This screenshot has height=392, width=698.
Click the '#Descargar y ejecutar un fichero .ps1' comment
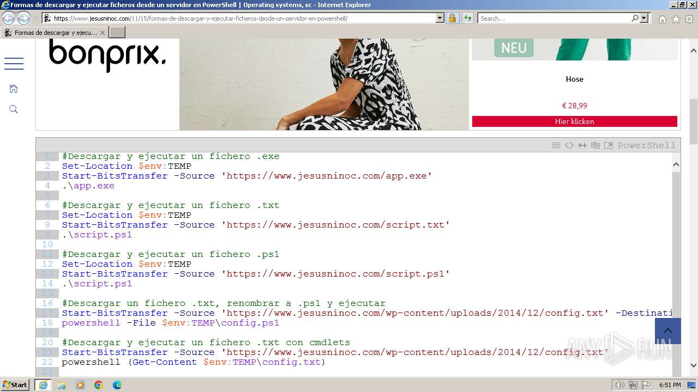pyautogui.click(x=171, y=254)
